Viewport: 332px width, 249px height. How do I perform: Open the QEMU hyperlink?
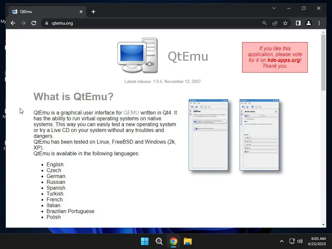click(131, 113)
